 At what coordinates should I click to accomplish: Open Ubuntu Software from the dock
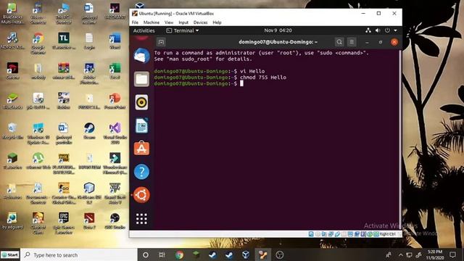click(141, 148)
